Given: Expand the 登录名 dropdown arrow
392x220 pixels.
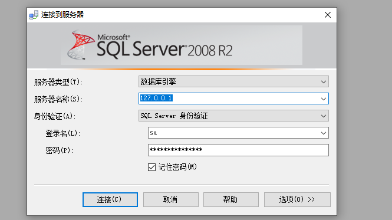Looking at the screenshot, I should coord(323,133).
